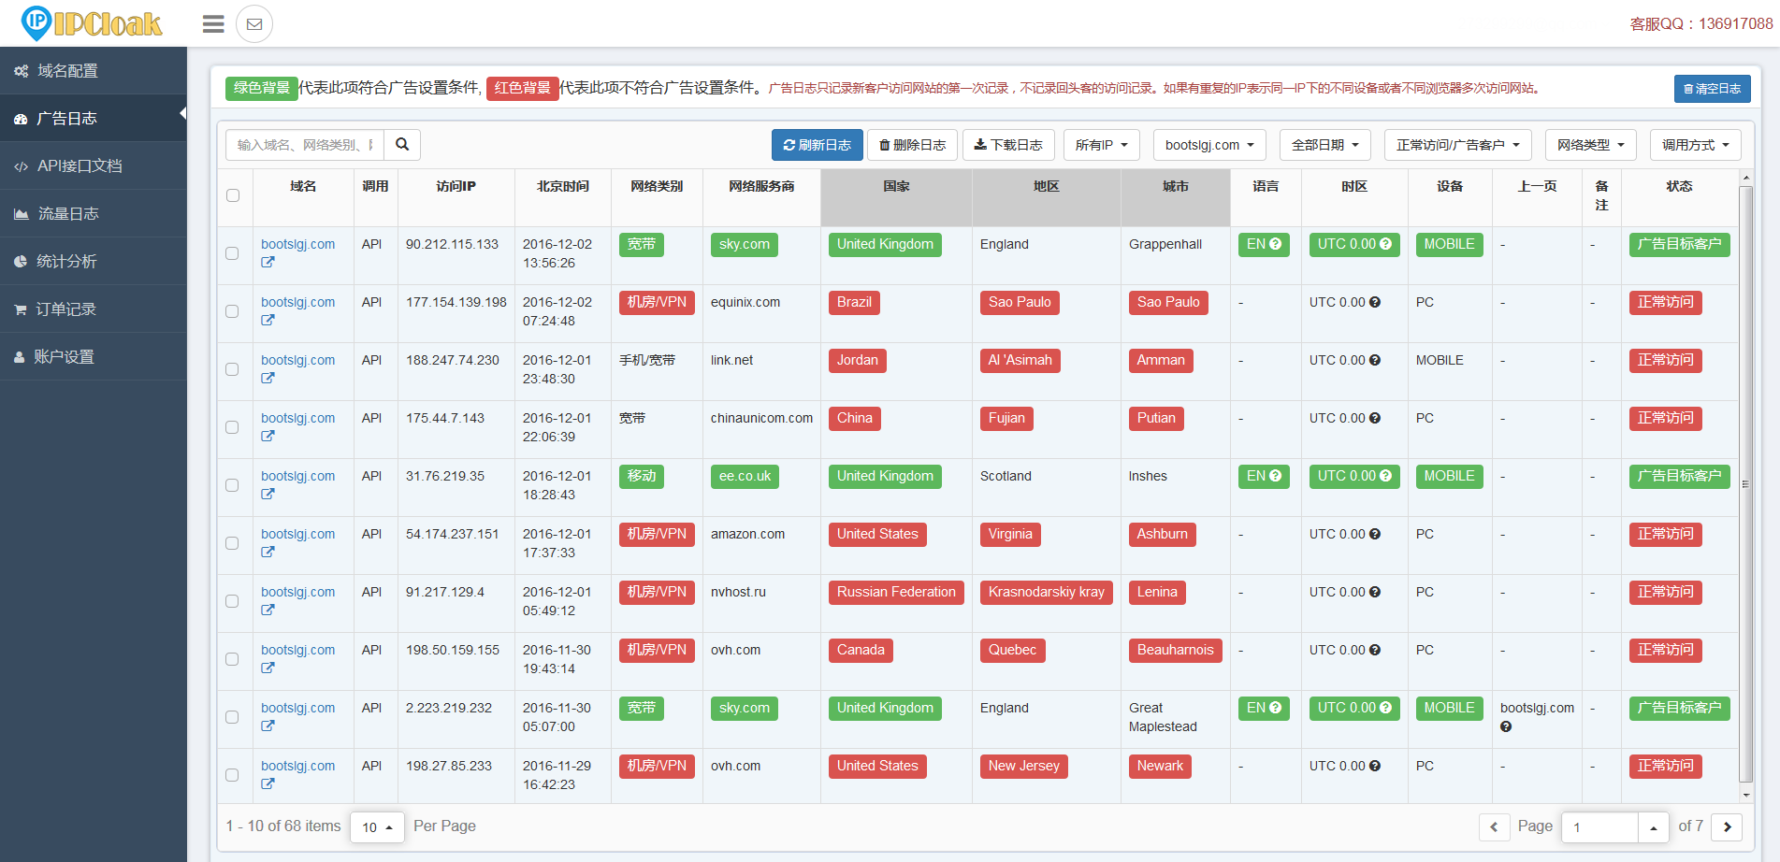Click the 删除日志 delete button
The width and height of the screenshot is (1780, 862).
tap(912, 145)
